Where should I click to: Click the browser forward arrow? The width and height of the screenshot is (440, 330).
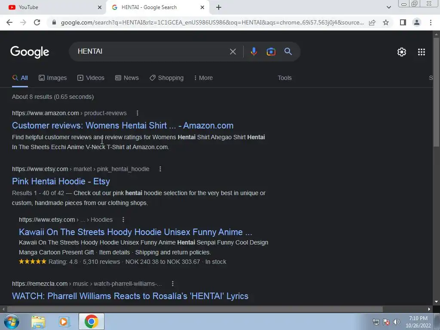(x=23, y=22)
